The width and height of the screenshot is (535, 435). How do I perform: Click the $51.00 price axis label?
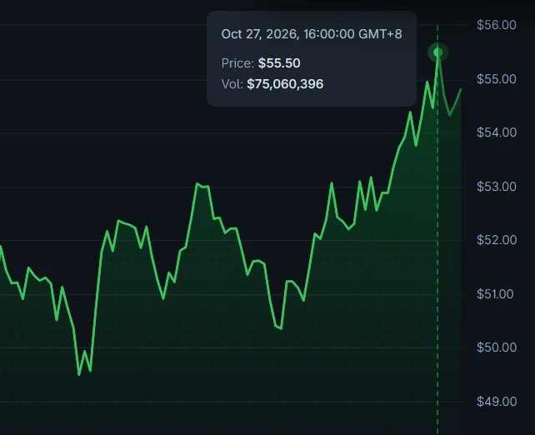495,294
